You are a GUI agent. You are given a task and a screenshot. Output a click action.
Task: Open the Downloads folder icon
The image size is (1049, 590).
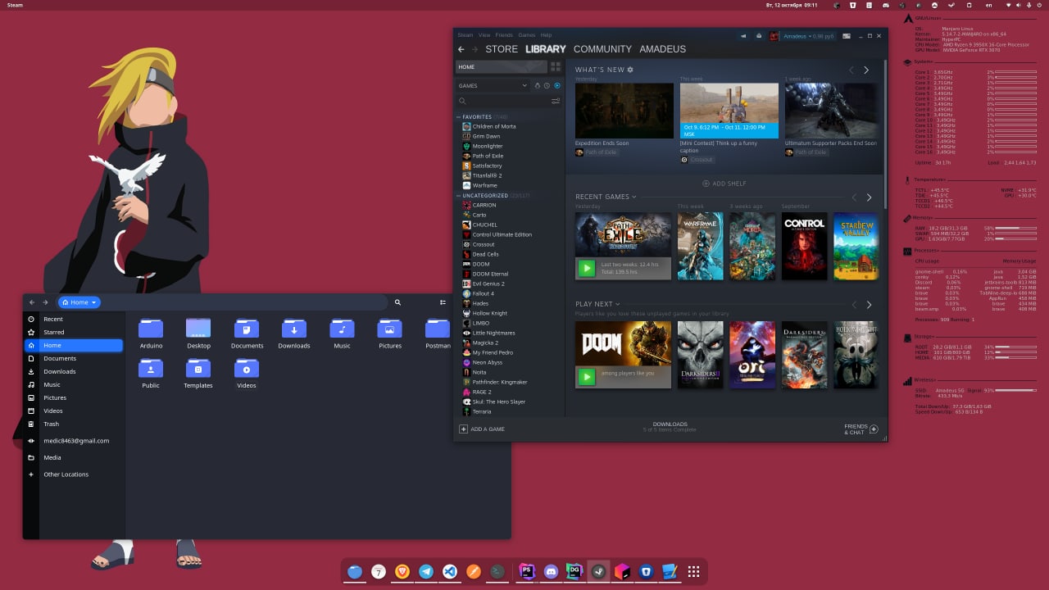pyautogui.click(x=293, y=329)
